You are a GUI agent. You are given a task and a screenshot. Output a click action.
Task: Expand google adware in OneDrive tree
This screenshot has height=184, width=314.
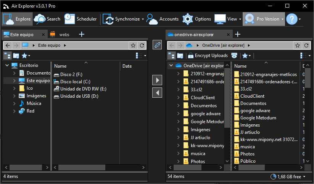click(179, 114)
